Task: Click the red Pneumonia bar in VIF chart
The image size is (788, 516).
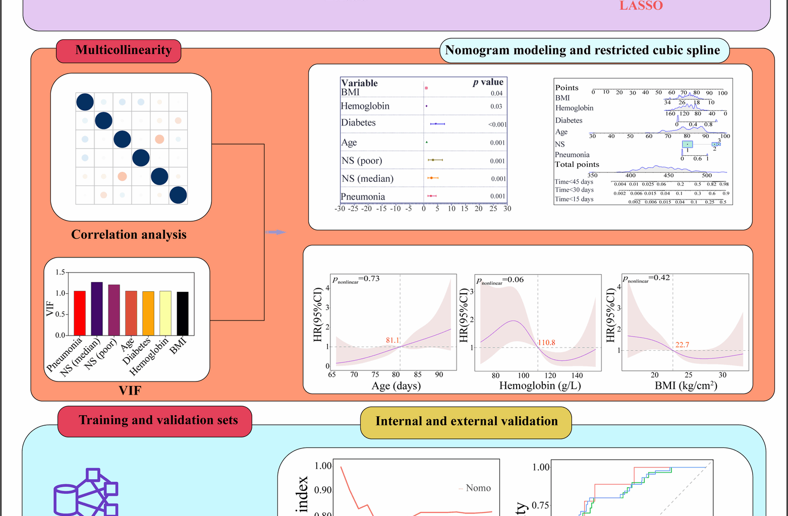Action: pyautogui.click(x=80, y=313)
